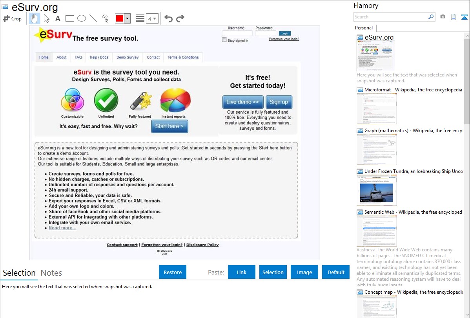Switch to the Selection tab

click(x=19, y=273)
